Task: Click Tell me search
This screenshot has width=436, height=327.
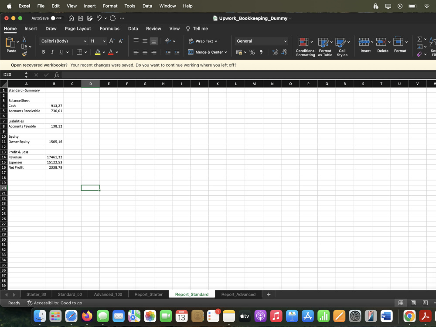Action: [x=197, y=29]
